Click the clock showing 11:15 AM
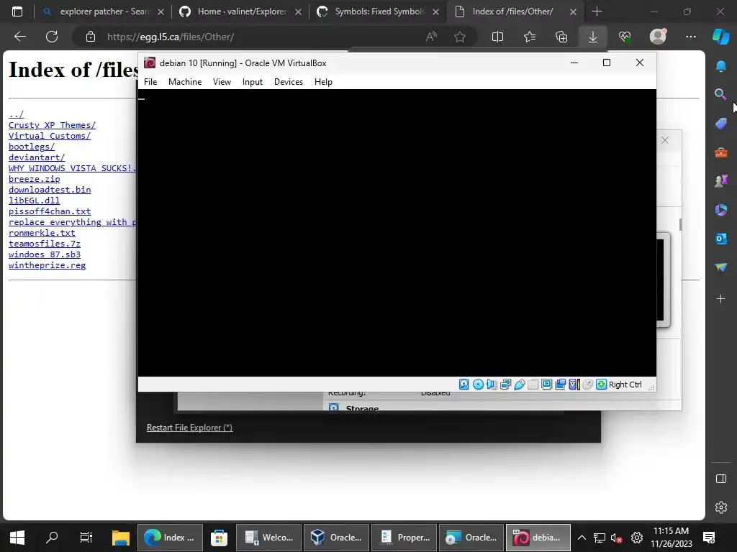The width and height of the screenshot is (737, 552). (x=671, y=531)
